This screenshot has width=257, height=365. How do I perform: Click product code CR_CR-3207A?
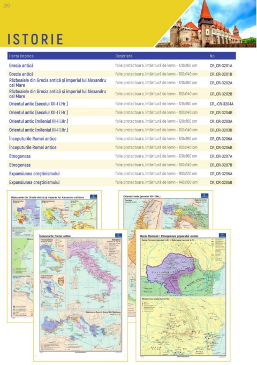pos(221,156)
